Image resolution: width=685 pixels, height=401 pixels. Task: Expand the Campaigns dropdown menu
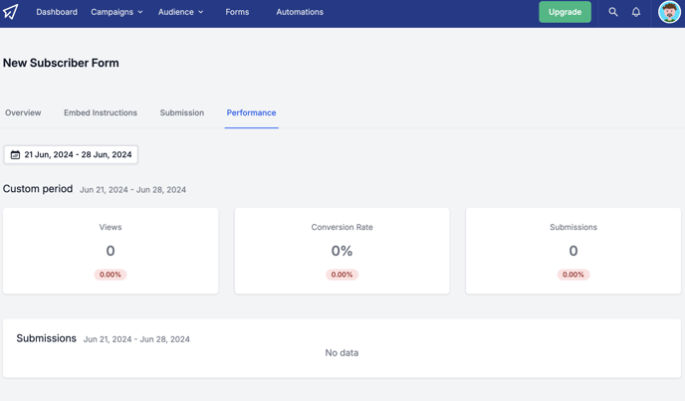click(x=116, y=12)
